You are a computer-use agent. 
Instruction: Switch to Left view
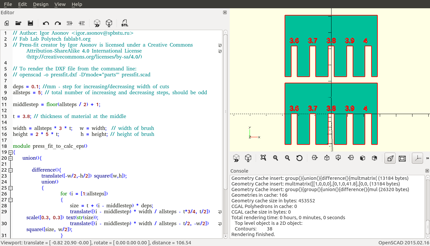point(351,158)
